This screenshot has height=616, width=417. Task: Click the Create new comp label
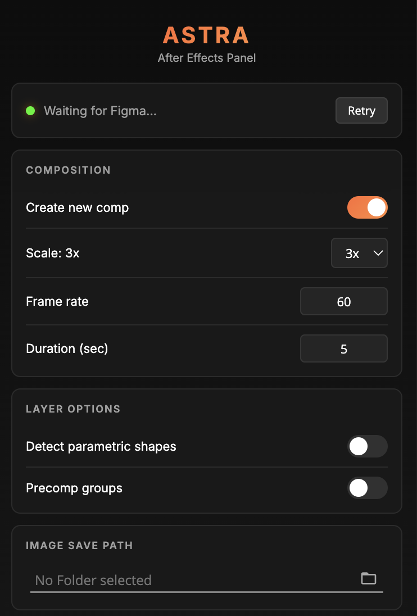point(78,207)
